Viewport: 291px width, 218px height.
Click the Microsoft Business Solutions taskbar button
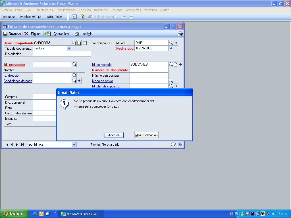pyautogui.click(x=81, y=214)
